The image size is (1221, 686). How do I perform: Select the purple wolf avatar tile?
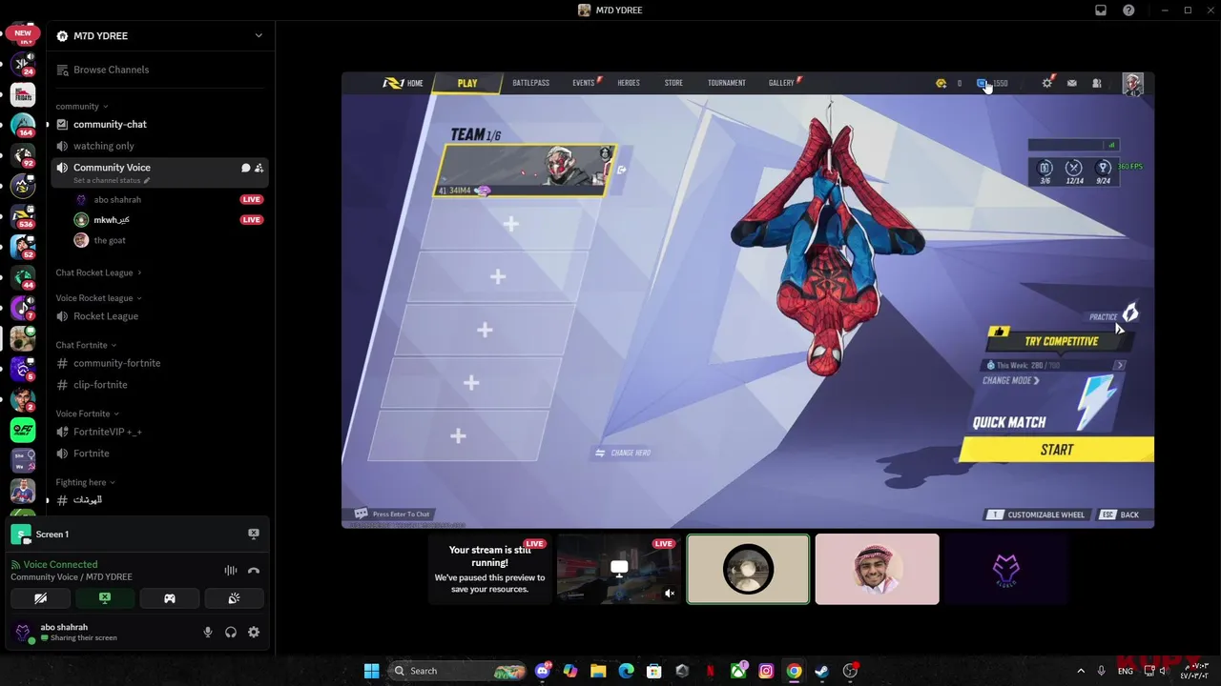[x=1006, y=569]
